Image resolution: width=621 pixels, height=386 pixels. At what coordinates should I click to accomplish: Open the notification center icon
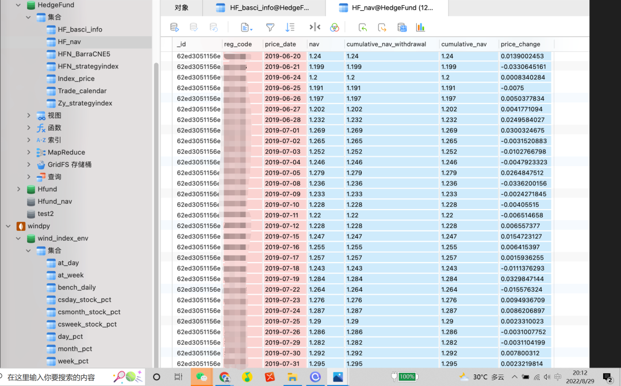tap(608, 377)
